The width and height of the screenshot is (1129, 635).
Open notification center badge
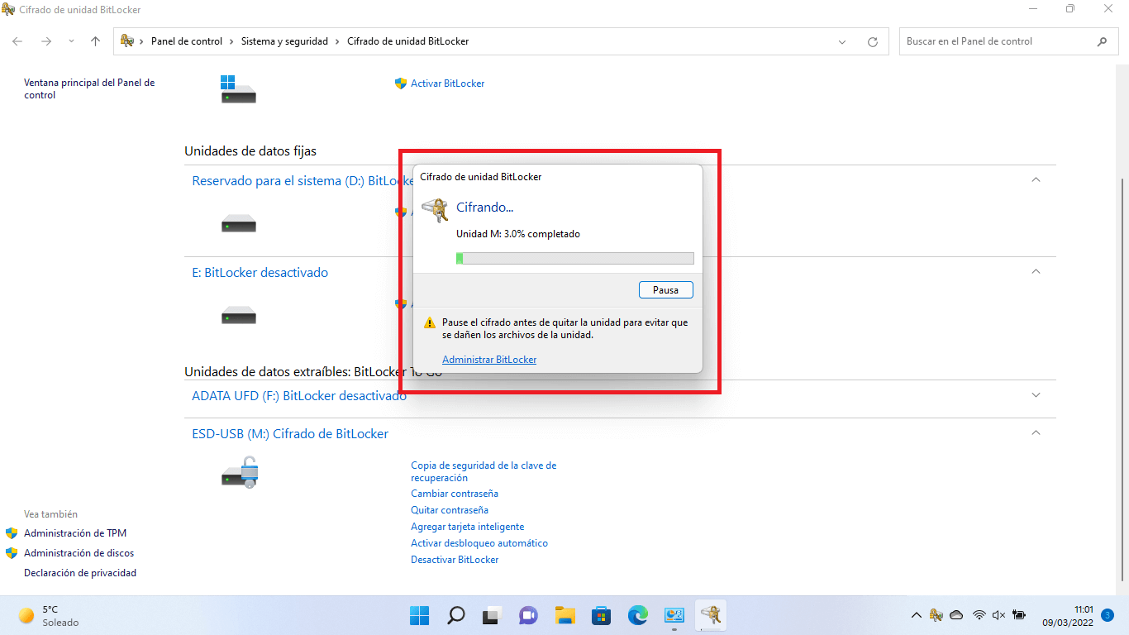(1108, 615)
